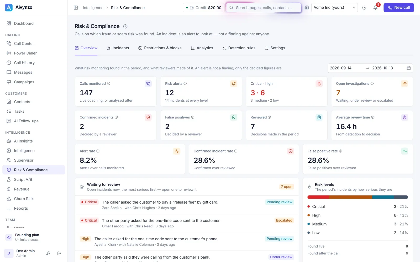This screenshot has height=262, width=420.
Task: Click Under review status on bank caller incident
Action: (x=281, y=257)
